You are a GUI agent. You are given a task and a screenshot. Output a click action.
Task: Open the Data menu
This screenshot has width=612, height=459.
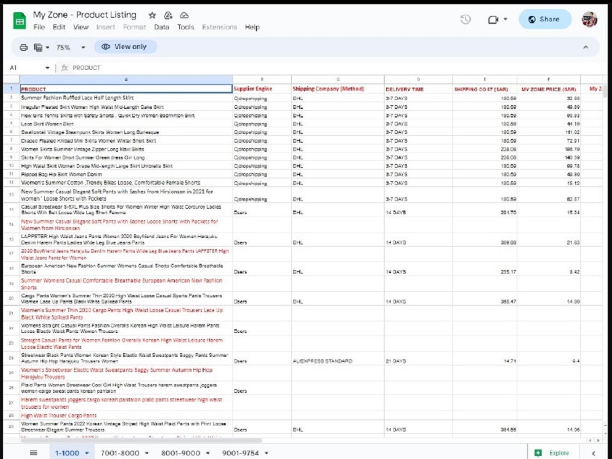pos(162,27)
